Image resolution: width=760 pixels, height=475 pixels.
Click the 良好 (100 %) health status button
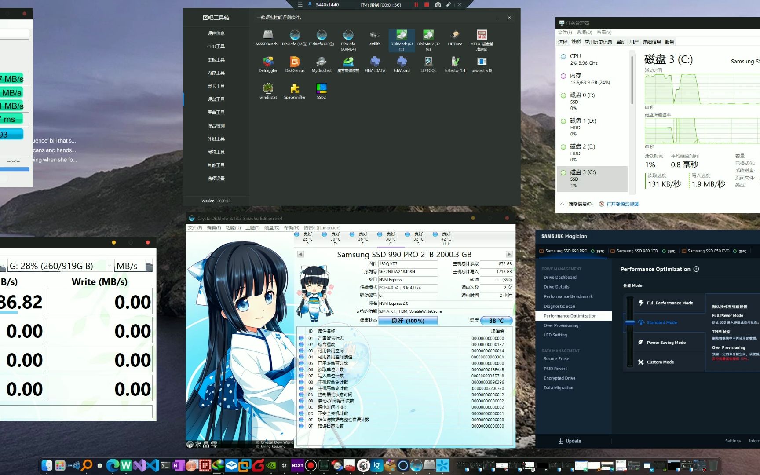point(408,321)
